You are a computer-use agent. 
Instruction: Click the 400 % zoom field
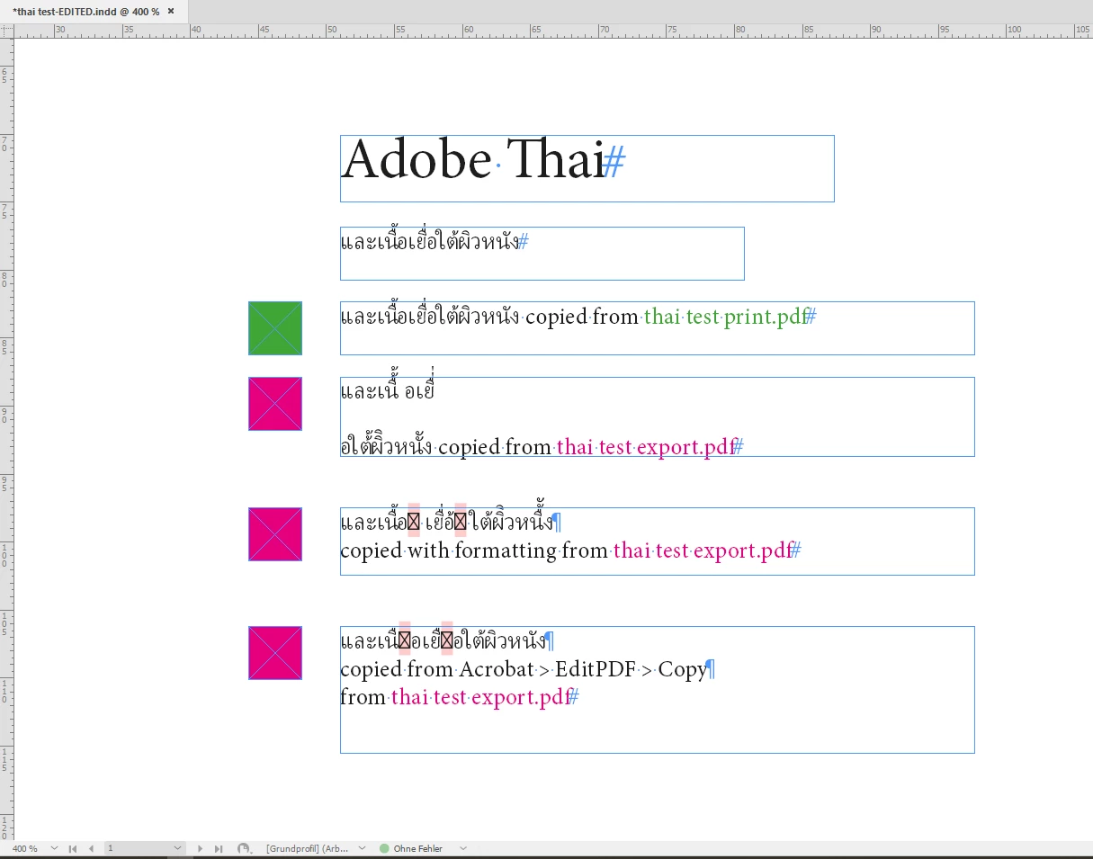click(25, 848)
